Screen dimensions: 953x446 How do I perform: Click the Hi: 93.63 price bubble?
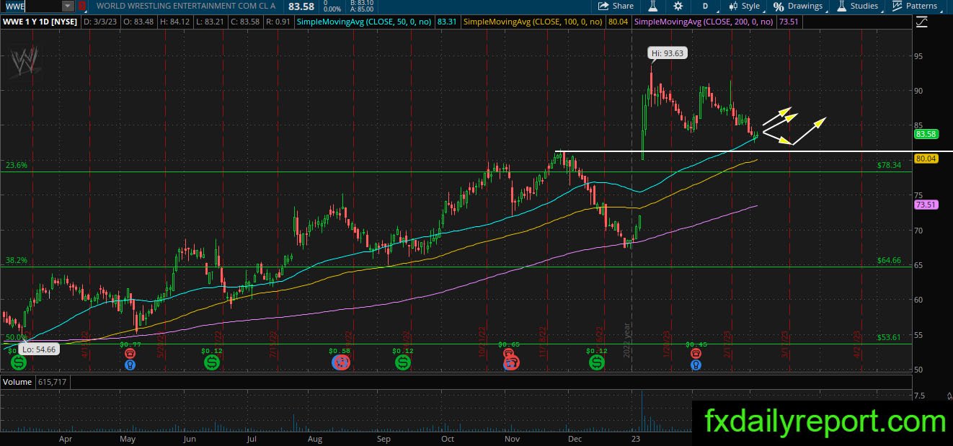(668, 53)
